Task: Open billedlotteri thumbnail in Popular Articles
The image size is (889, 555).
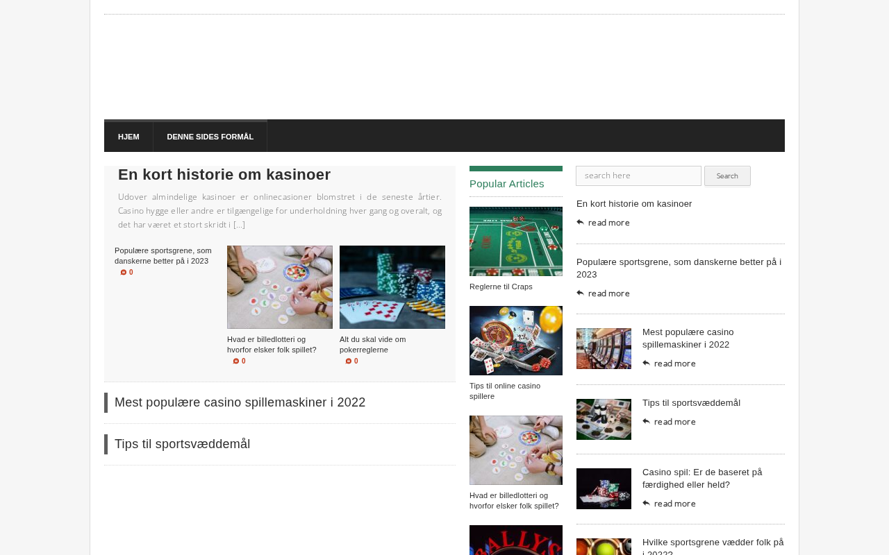Action: pyautogui.click(x=516, y=450)
